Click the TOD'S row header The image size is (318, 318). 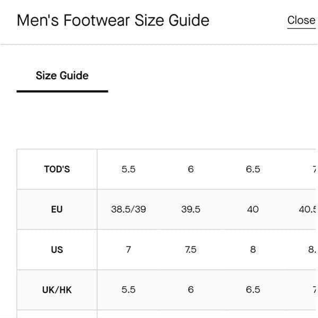click(57, 169)
